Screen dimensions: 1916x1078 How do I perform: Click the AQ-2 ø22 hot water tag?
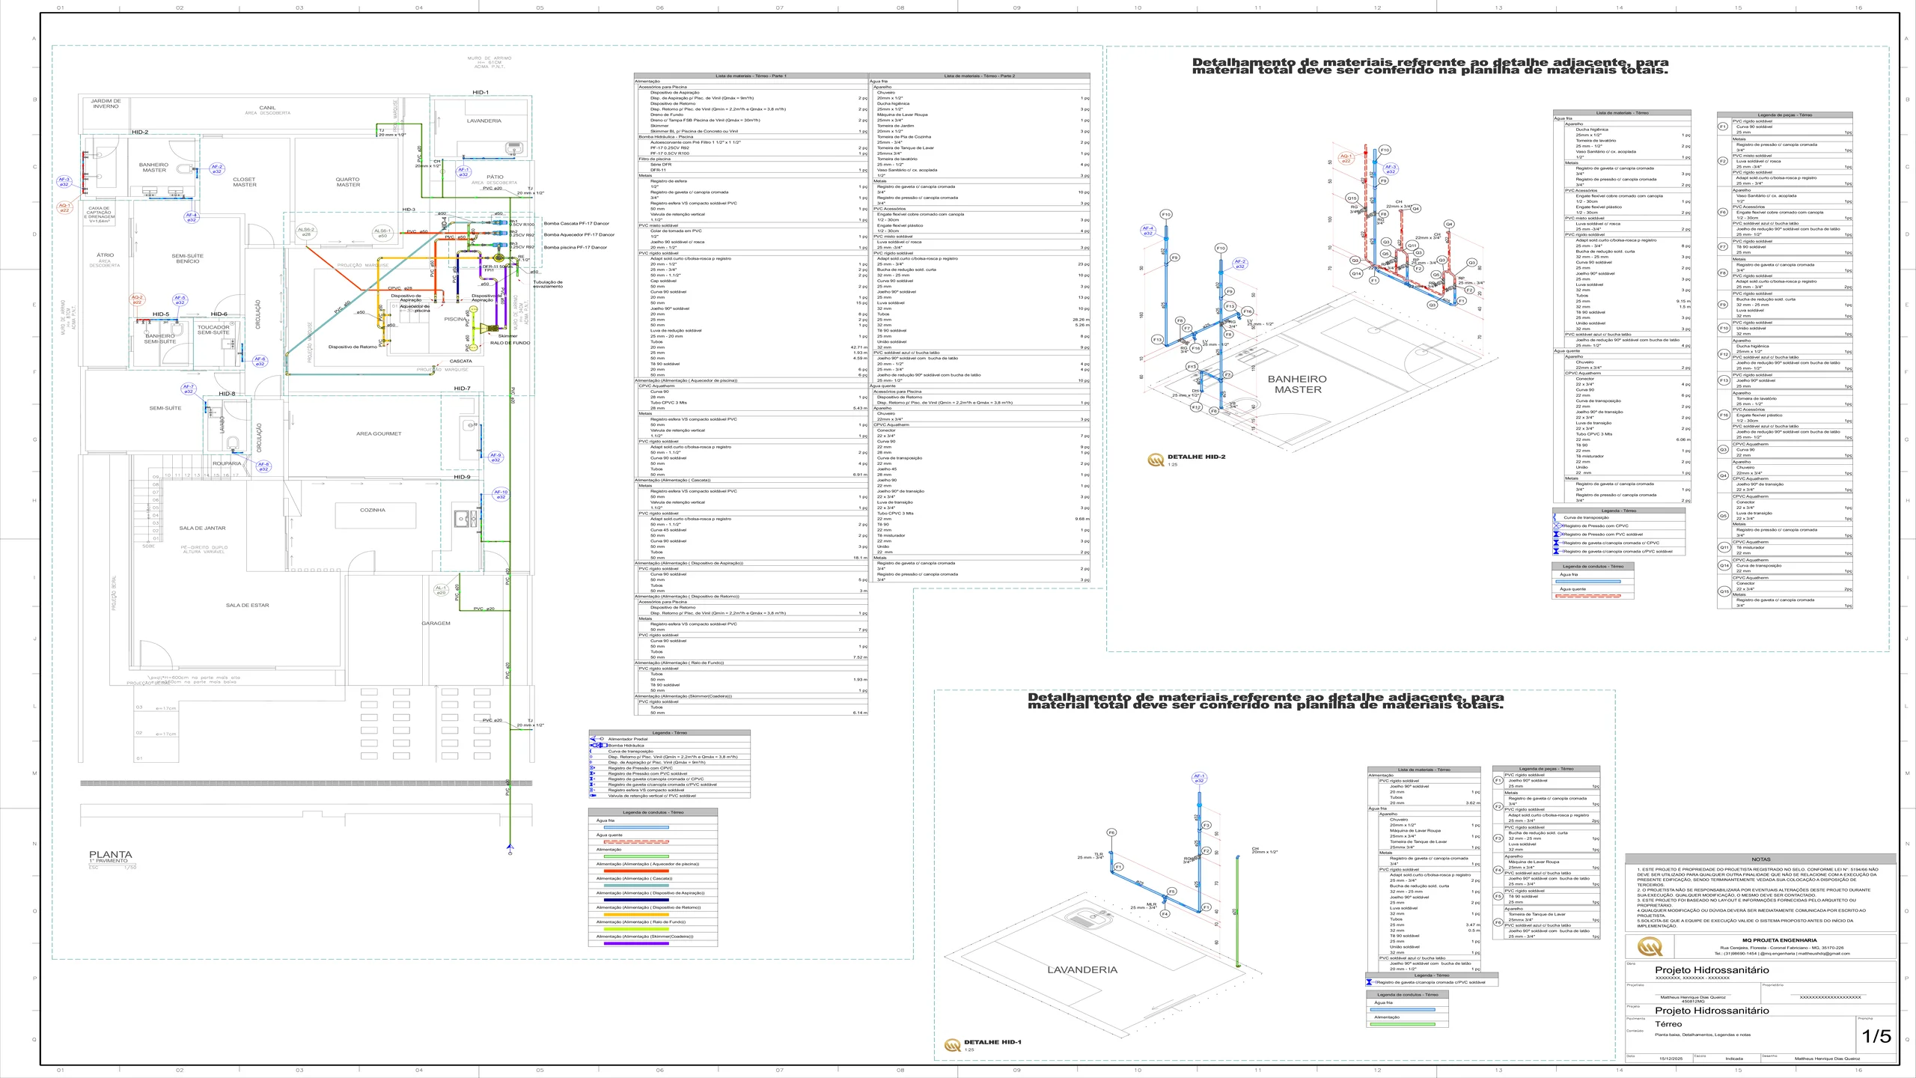click(x=137, y=299)
